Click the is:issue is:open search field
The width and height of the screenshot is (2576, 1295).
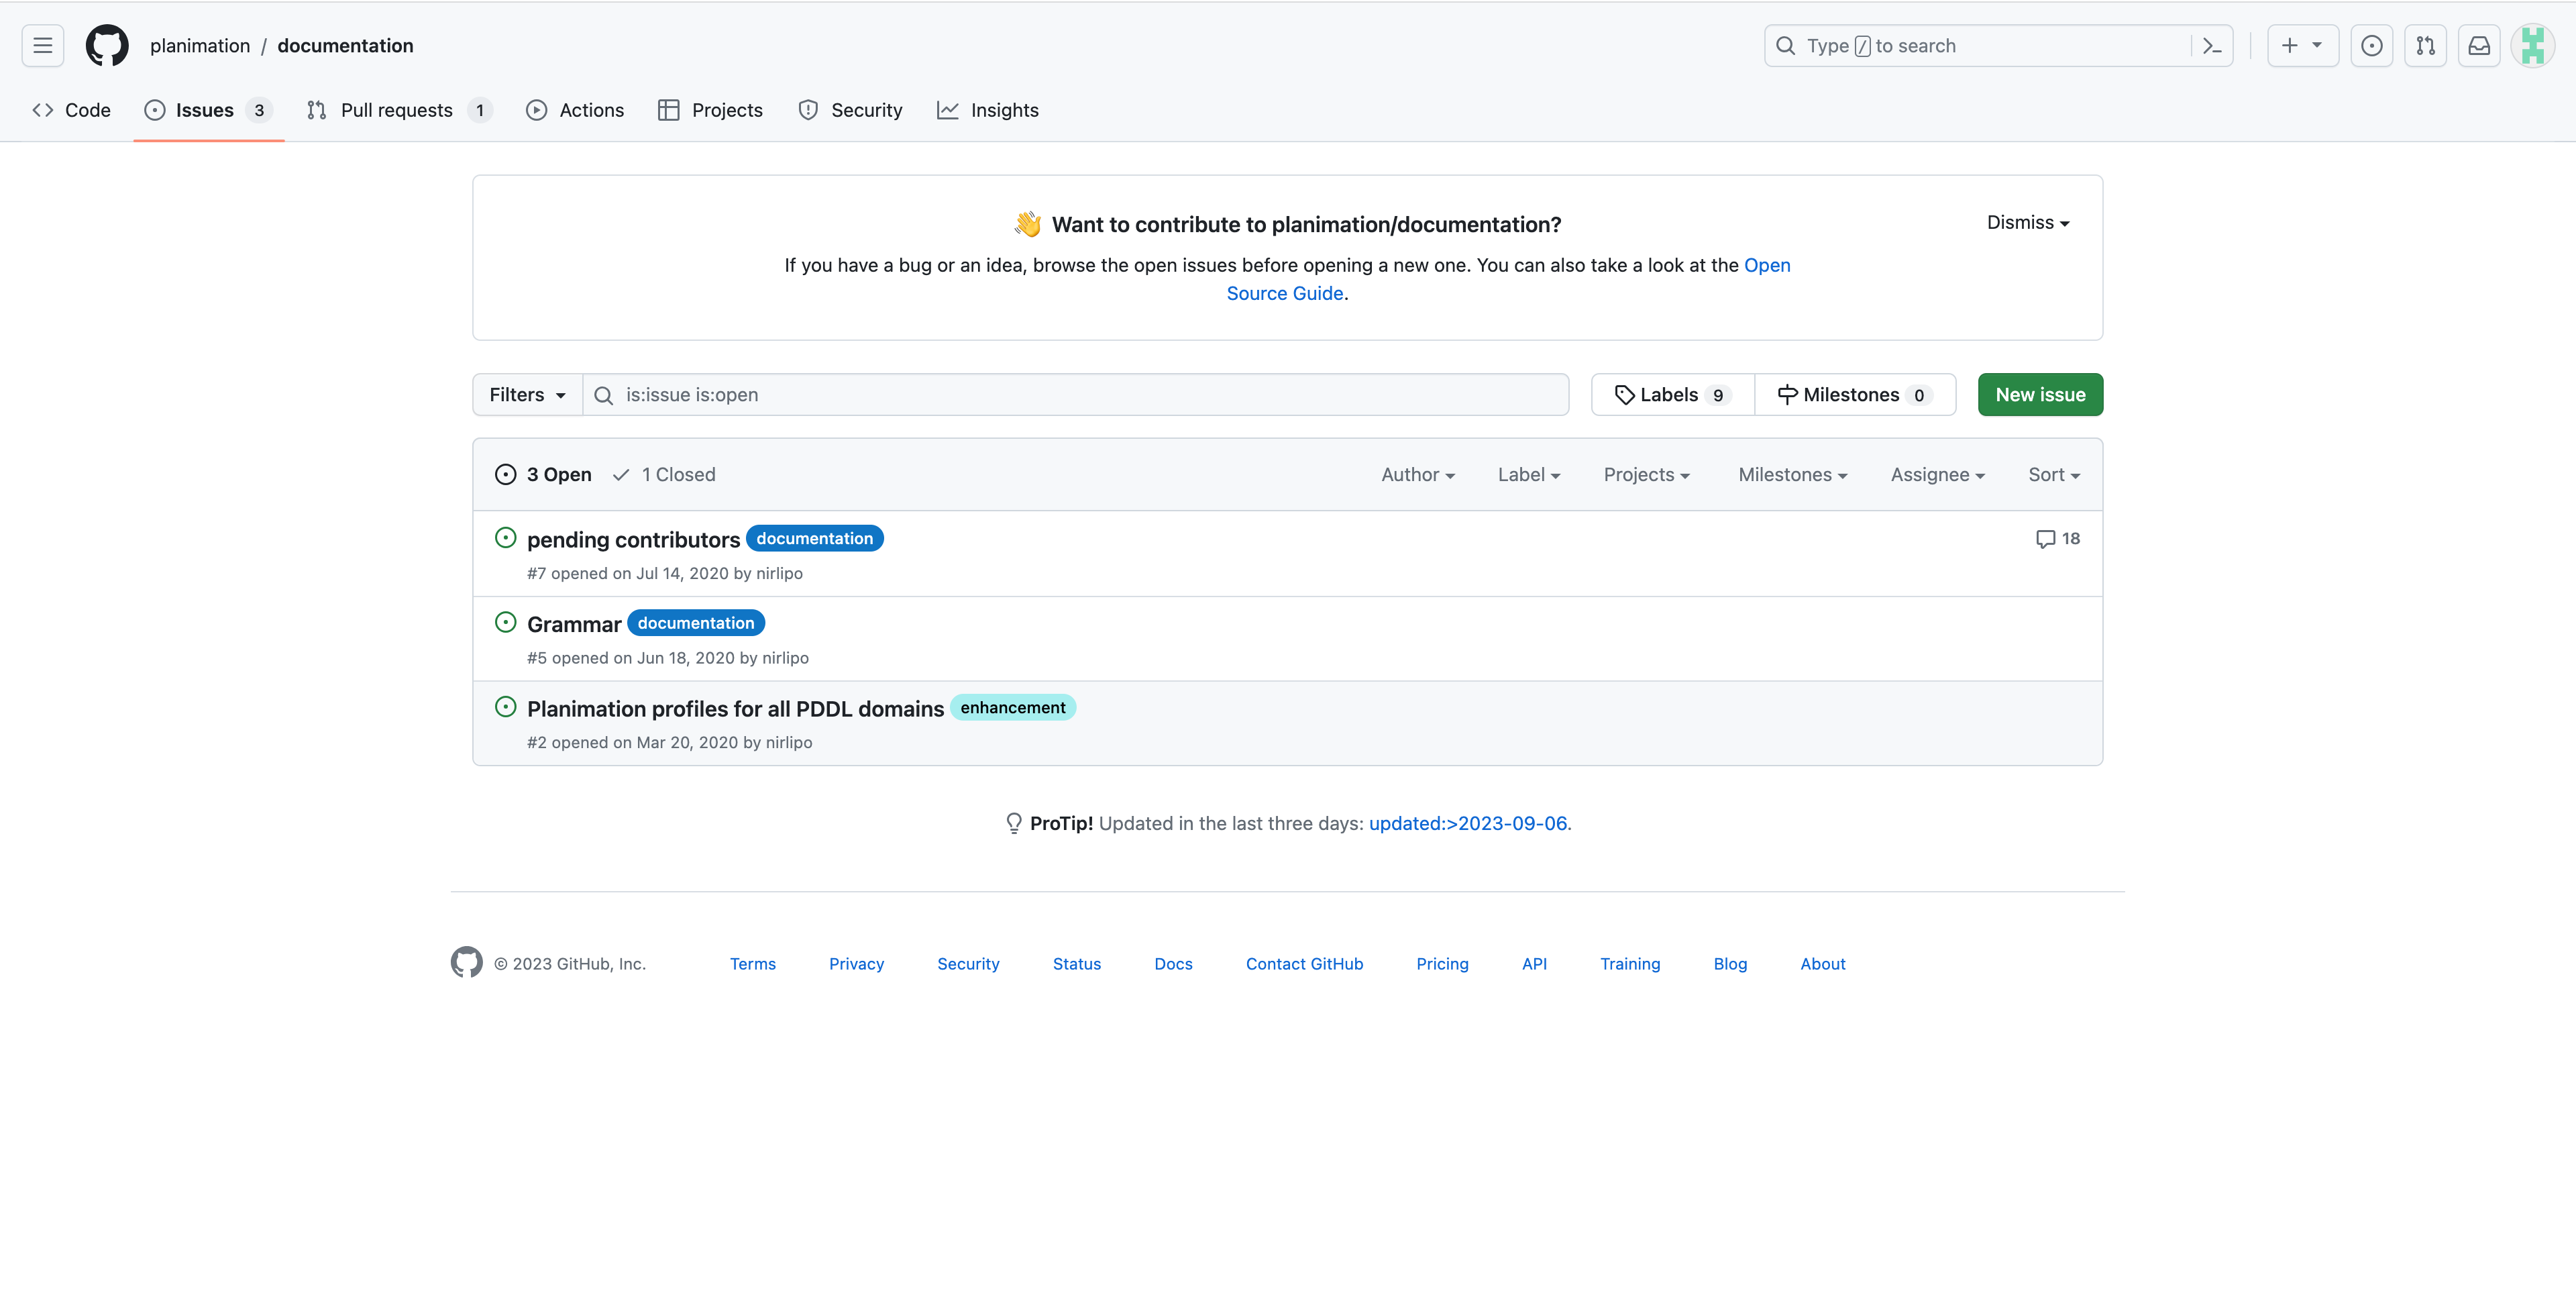pos(1075,395)
